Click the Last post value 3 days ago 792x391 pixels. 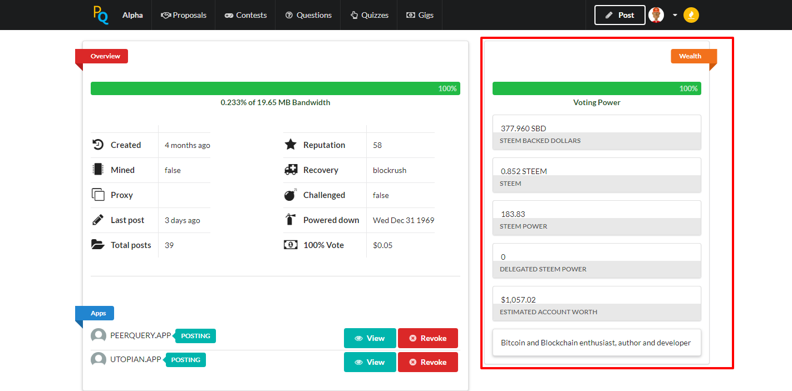click(x=183, y=220)
